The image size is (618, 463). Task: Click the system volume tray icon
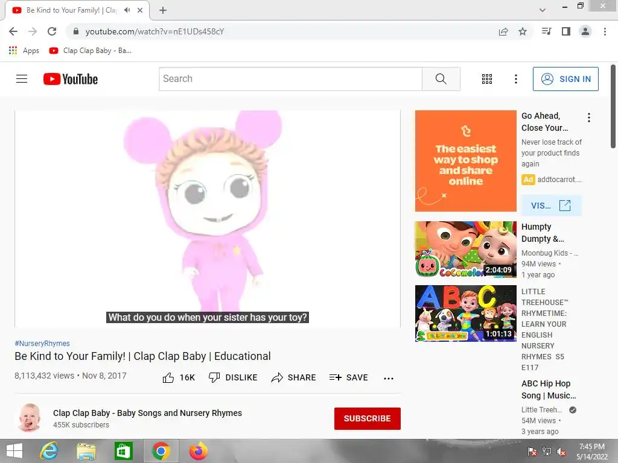click(x=561, y=452)
